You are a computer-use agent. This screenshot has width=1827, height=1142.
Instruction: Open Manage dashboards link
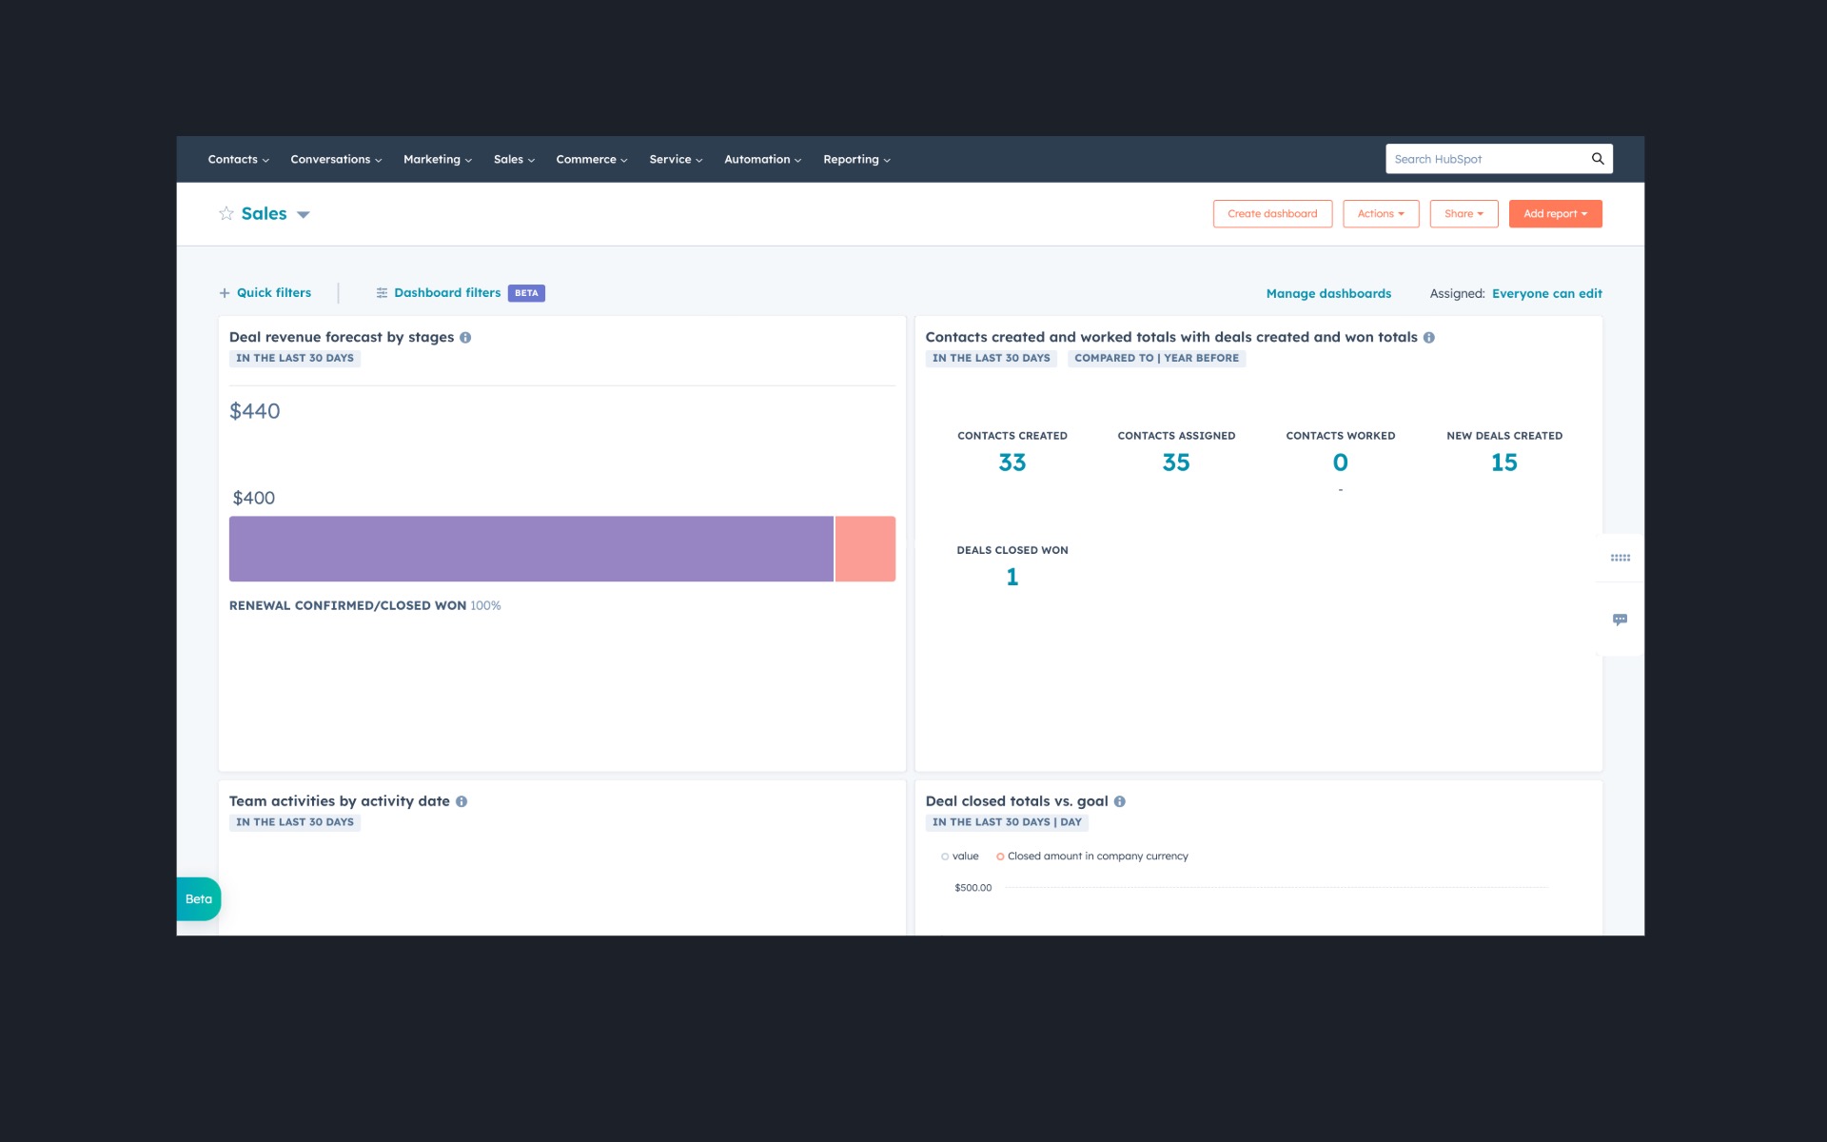coord(1327,293)
